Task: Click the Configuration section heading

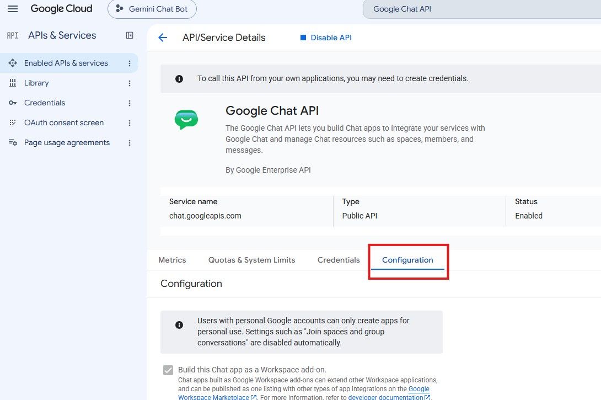Action: 191,284
